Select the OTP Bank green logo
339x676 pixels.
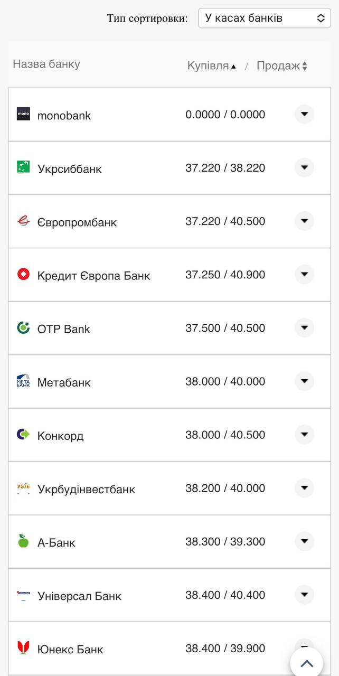click(23, 327)
